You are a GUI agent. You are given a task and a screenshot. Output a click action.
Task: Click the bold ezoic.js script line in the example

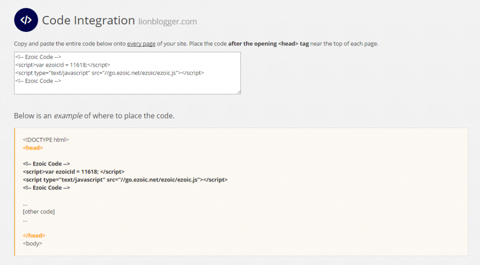click(x=125, y=180)
